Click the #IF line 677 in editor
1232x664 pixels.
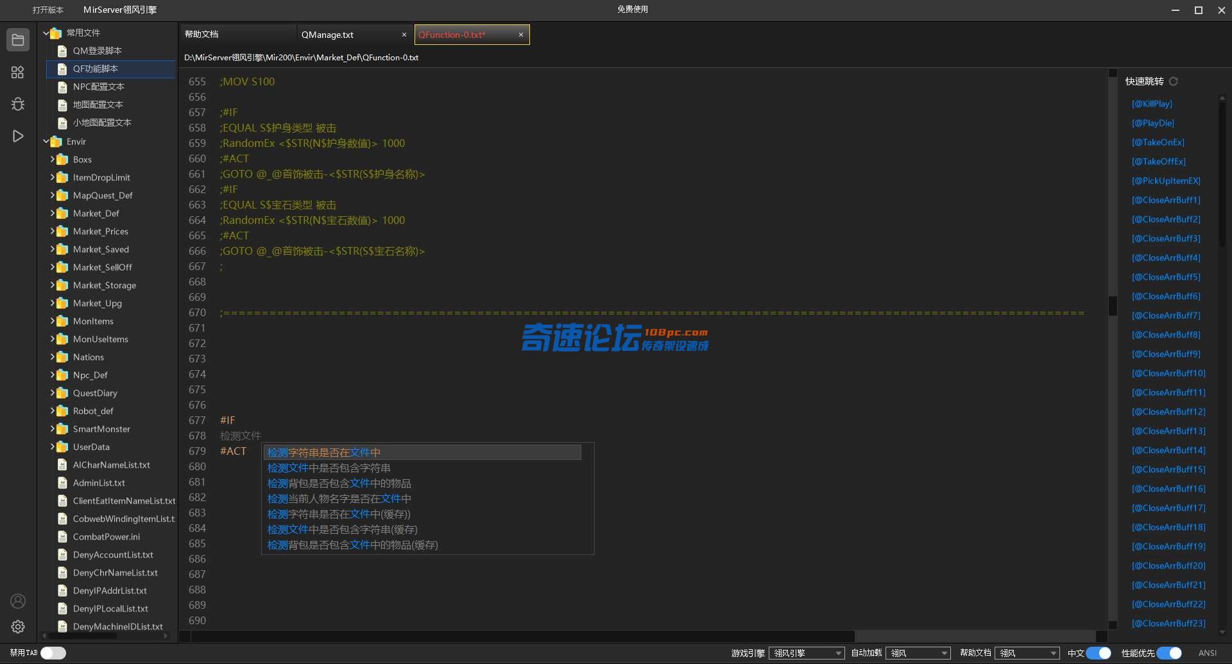228,420
